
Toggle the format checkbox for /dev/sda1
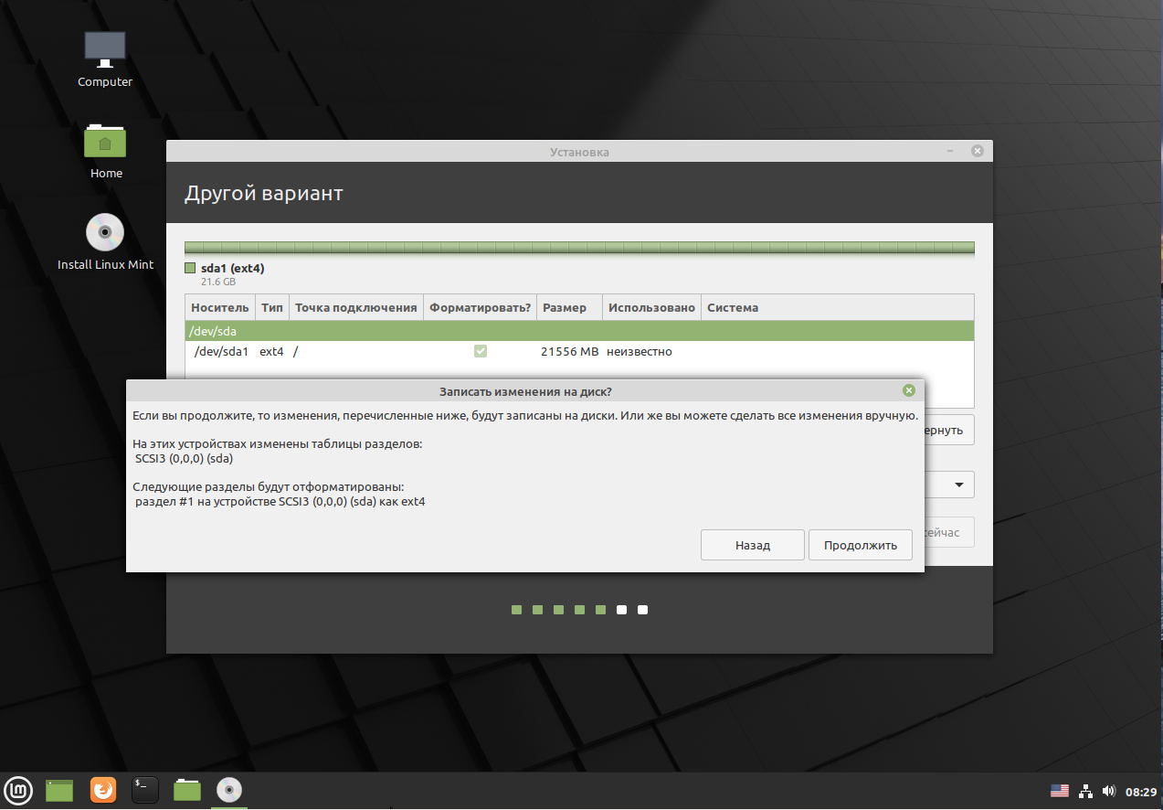[x=481, y=351]
